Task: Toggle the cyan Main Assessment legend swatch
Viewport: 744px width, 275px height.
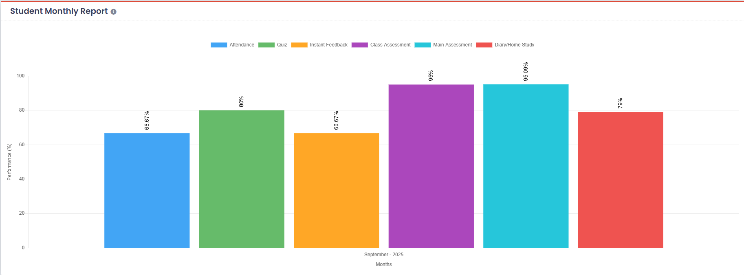Action: pos(423,45)
